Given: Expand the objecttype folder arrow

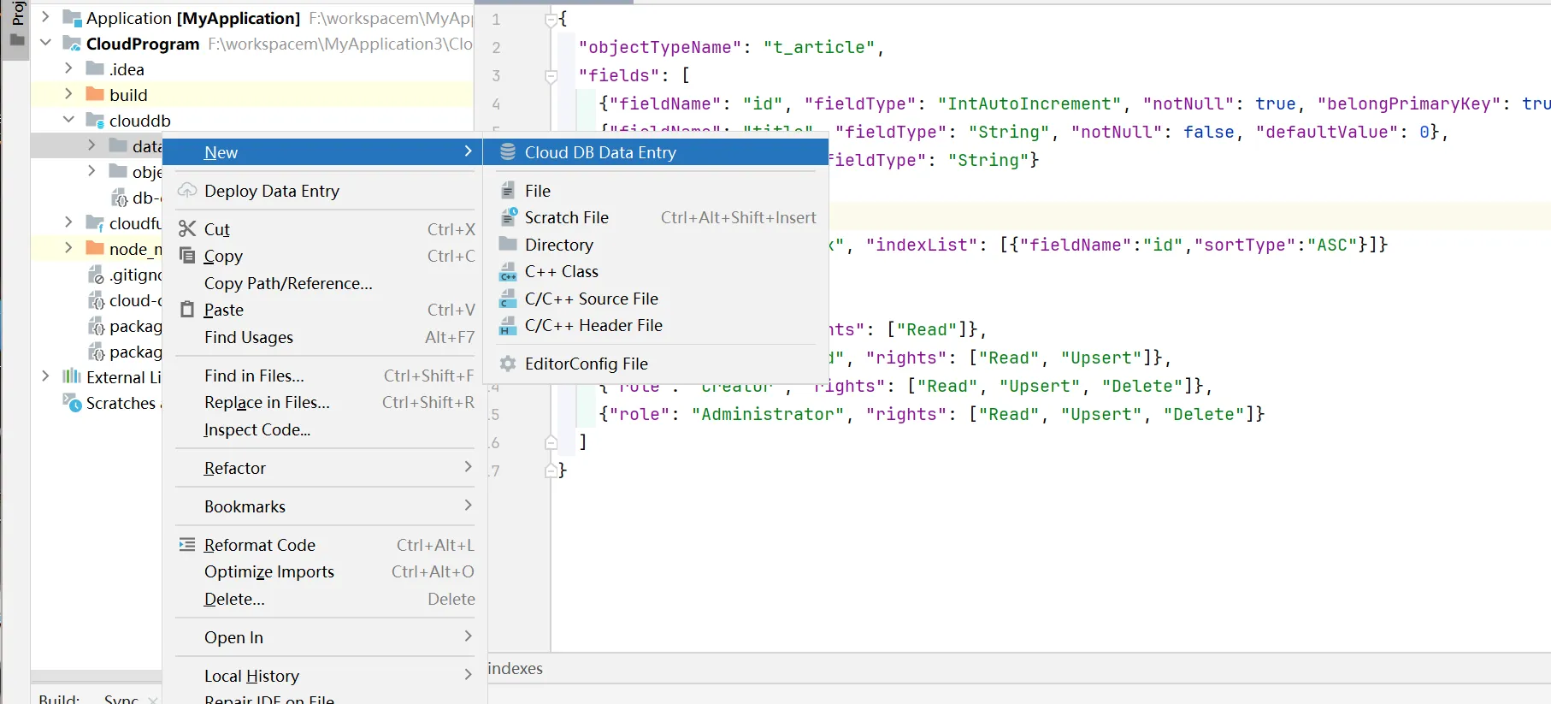Looking at the screenshot, I should [91, 171].
